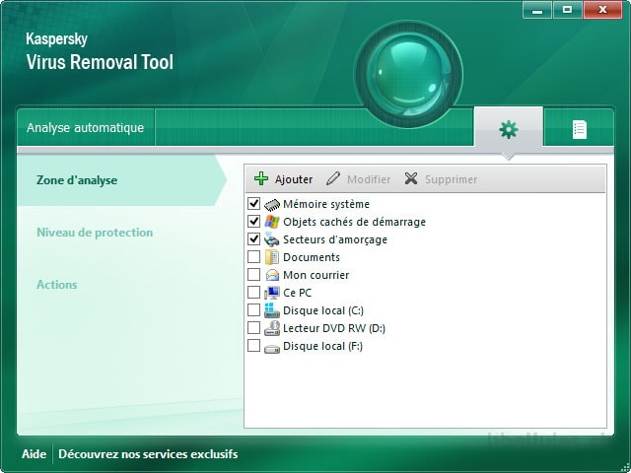
Task: Uncheck Secteurs d'amorçage checkbox
Action: pos(253,238)
